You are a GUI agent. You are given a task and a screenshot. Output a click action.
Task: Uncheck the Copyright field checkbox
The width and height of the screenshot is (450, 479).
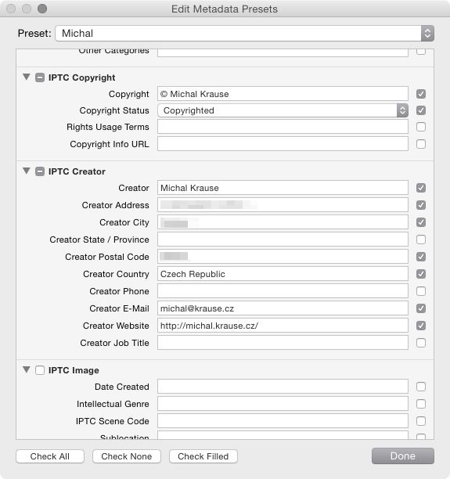[421, 94]
